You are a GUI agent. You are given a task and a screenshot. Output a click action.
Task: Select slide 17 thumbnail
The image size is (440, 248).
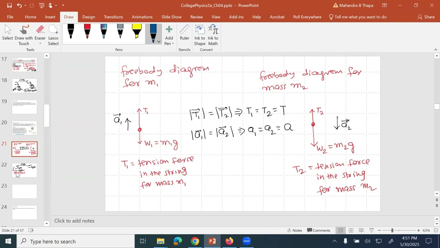(x=24, y=64)
